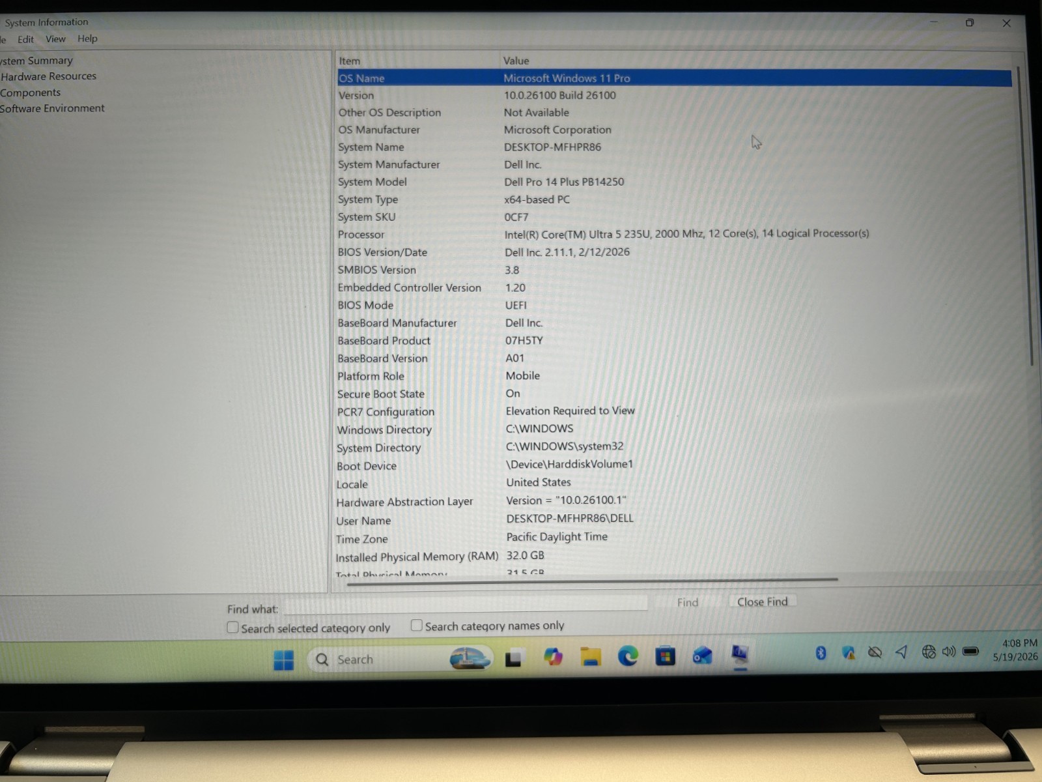Select the Windows Directory row
This screenshot has height=782, width=1042.
674,429
